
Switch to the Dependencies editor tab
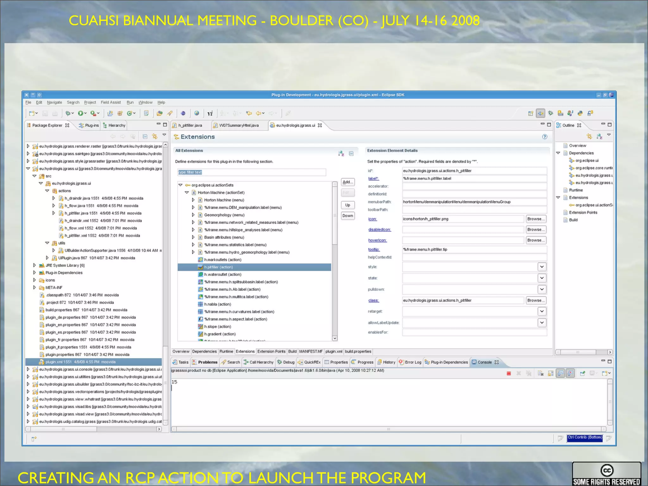pyautogui.click(x=204, y=352)
